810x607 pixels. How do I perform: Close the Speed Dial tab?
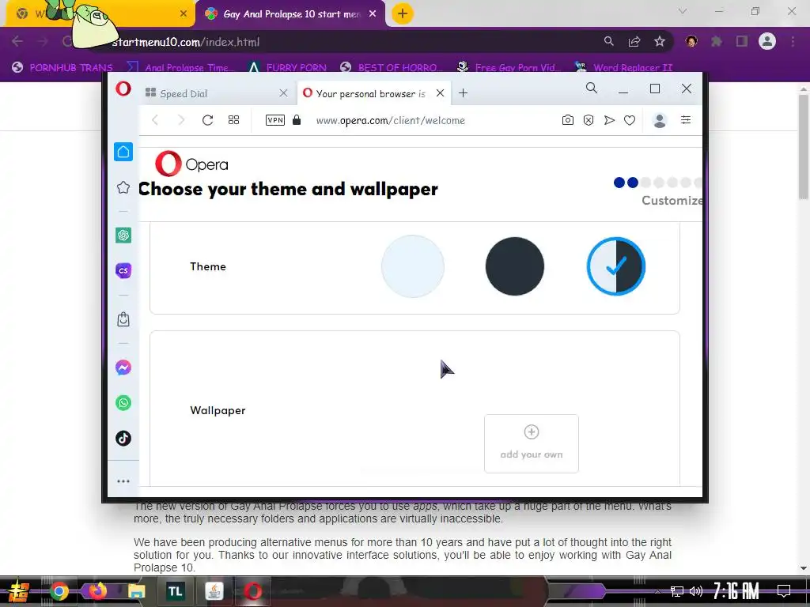point(283,93)
